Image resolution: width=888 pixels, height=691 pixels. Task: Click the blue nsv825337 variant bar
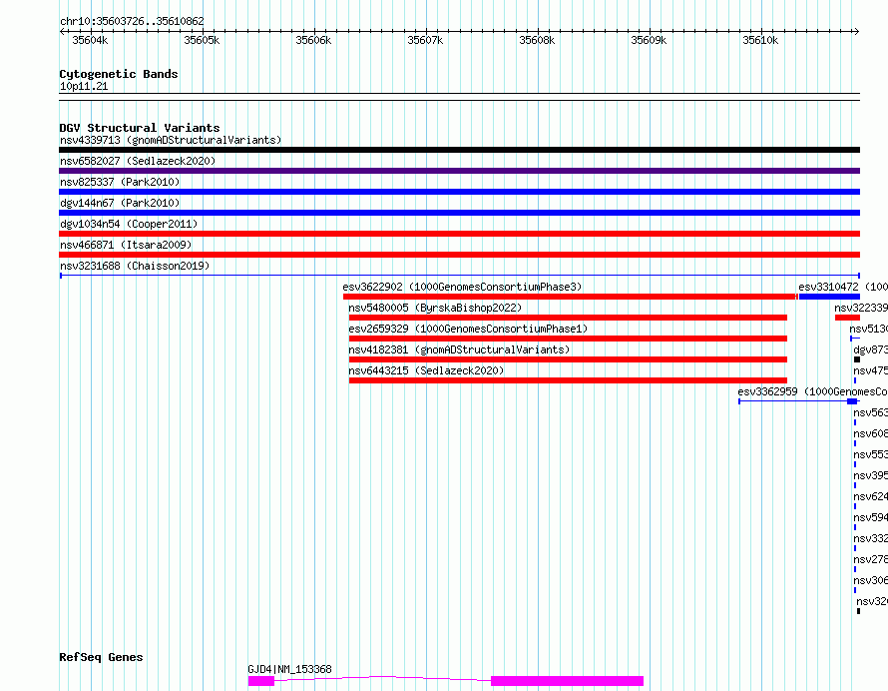(459, 192)
